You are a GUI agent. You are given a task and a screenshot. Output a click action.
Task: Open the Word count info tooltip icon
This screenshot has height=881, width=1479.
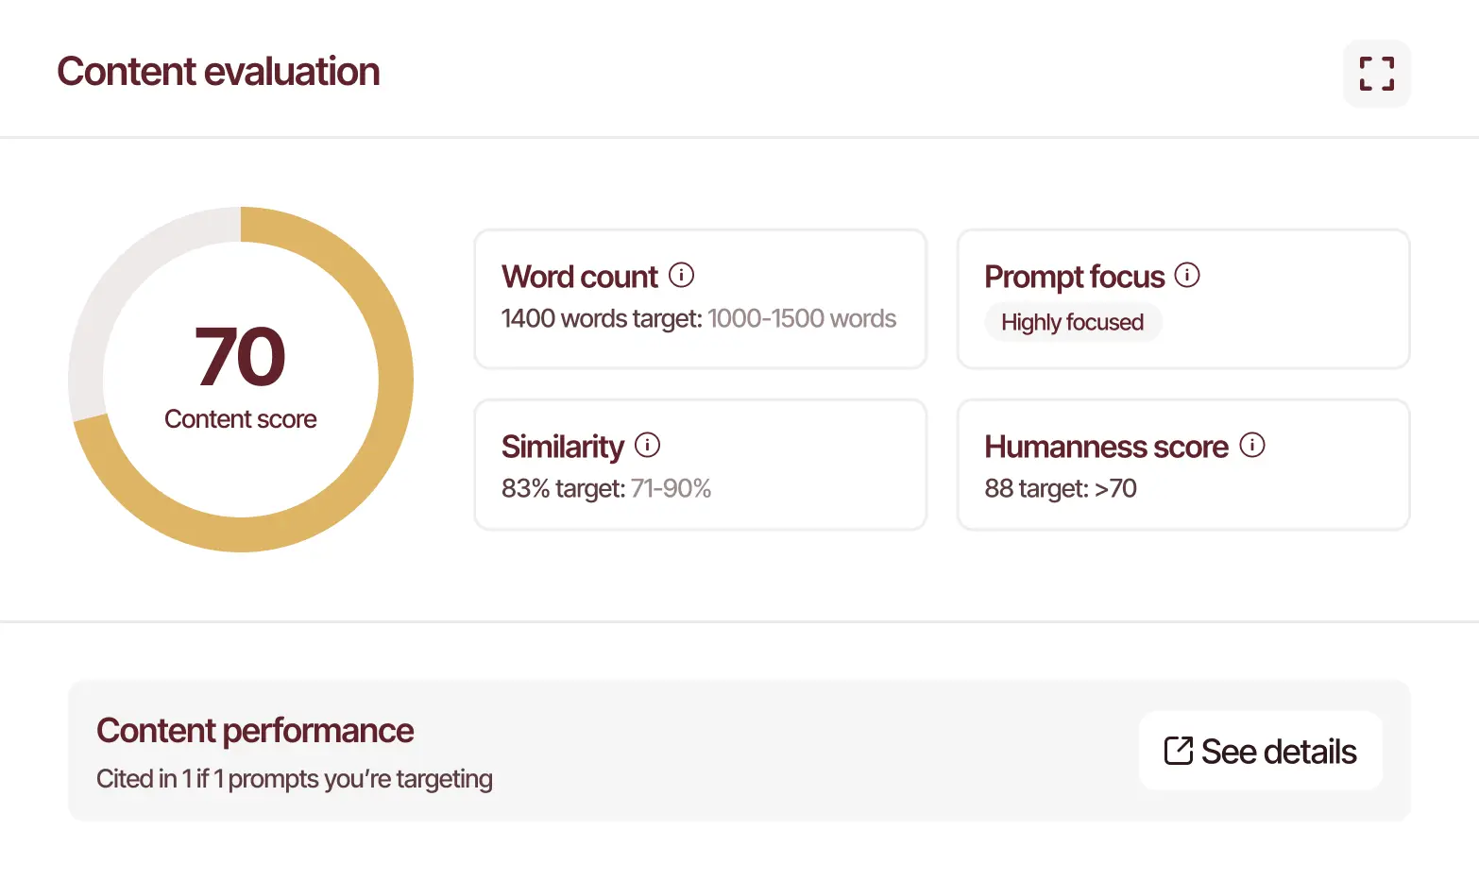(x=683, y=275)
